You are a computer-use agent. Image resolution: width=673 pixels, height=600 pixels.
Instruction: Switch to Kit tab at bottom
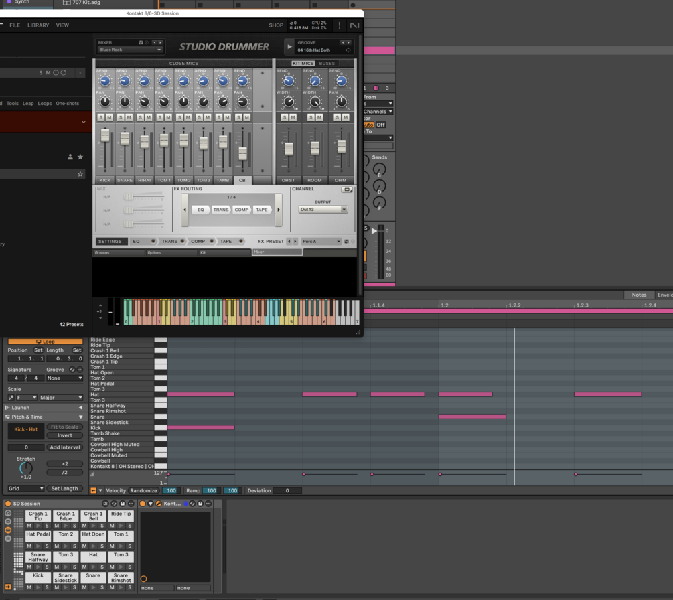pos(224,253)
